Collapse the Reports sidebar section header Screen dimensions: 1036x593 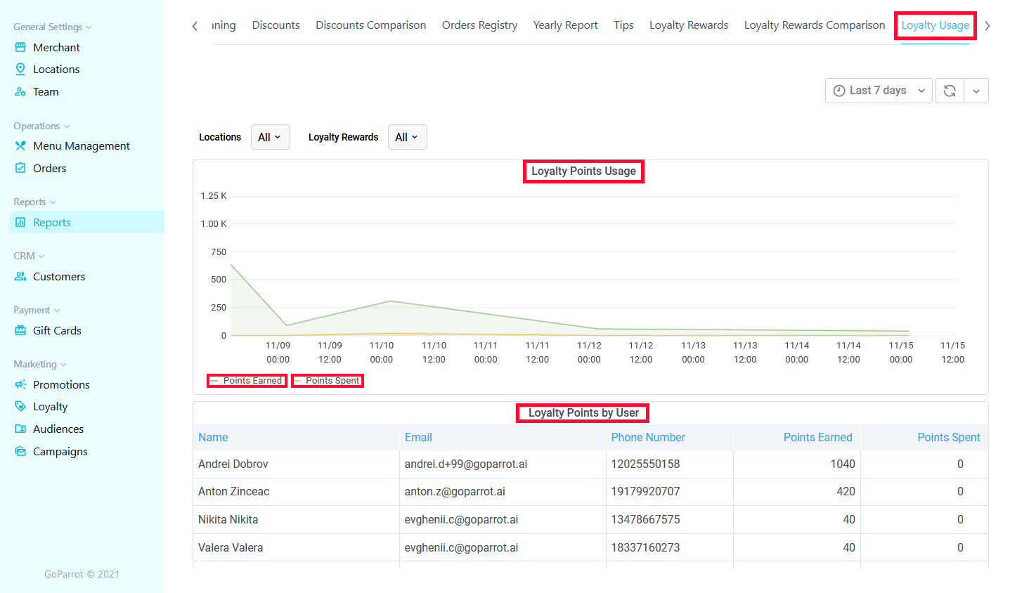pyautogui.click(x=34, y=202)
